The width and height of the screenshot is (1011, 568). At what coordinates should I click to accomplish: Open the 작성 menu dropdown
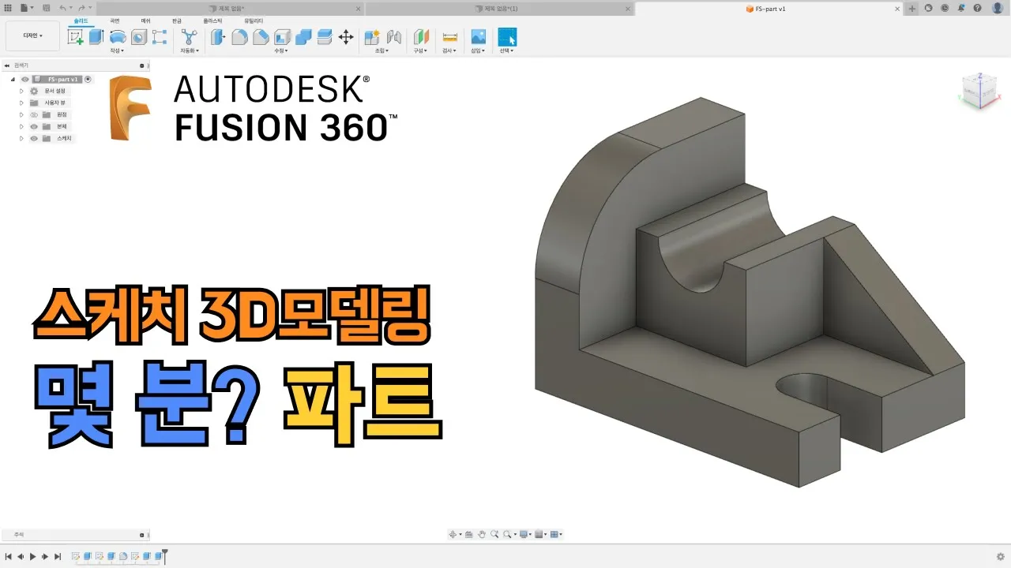pyautogui.click(x=117, y=50)
